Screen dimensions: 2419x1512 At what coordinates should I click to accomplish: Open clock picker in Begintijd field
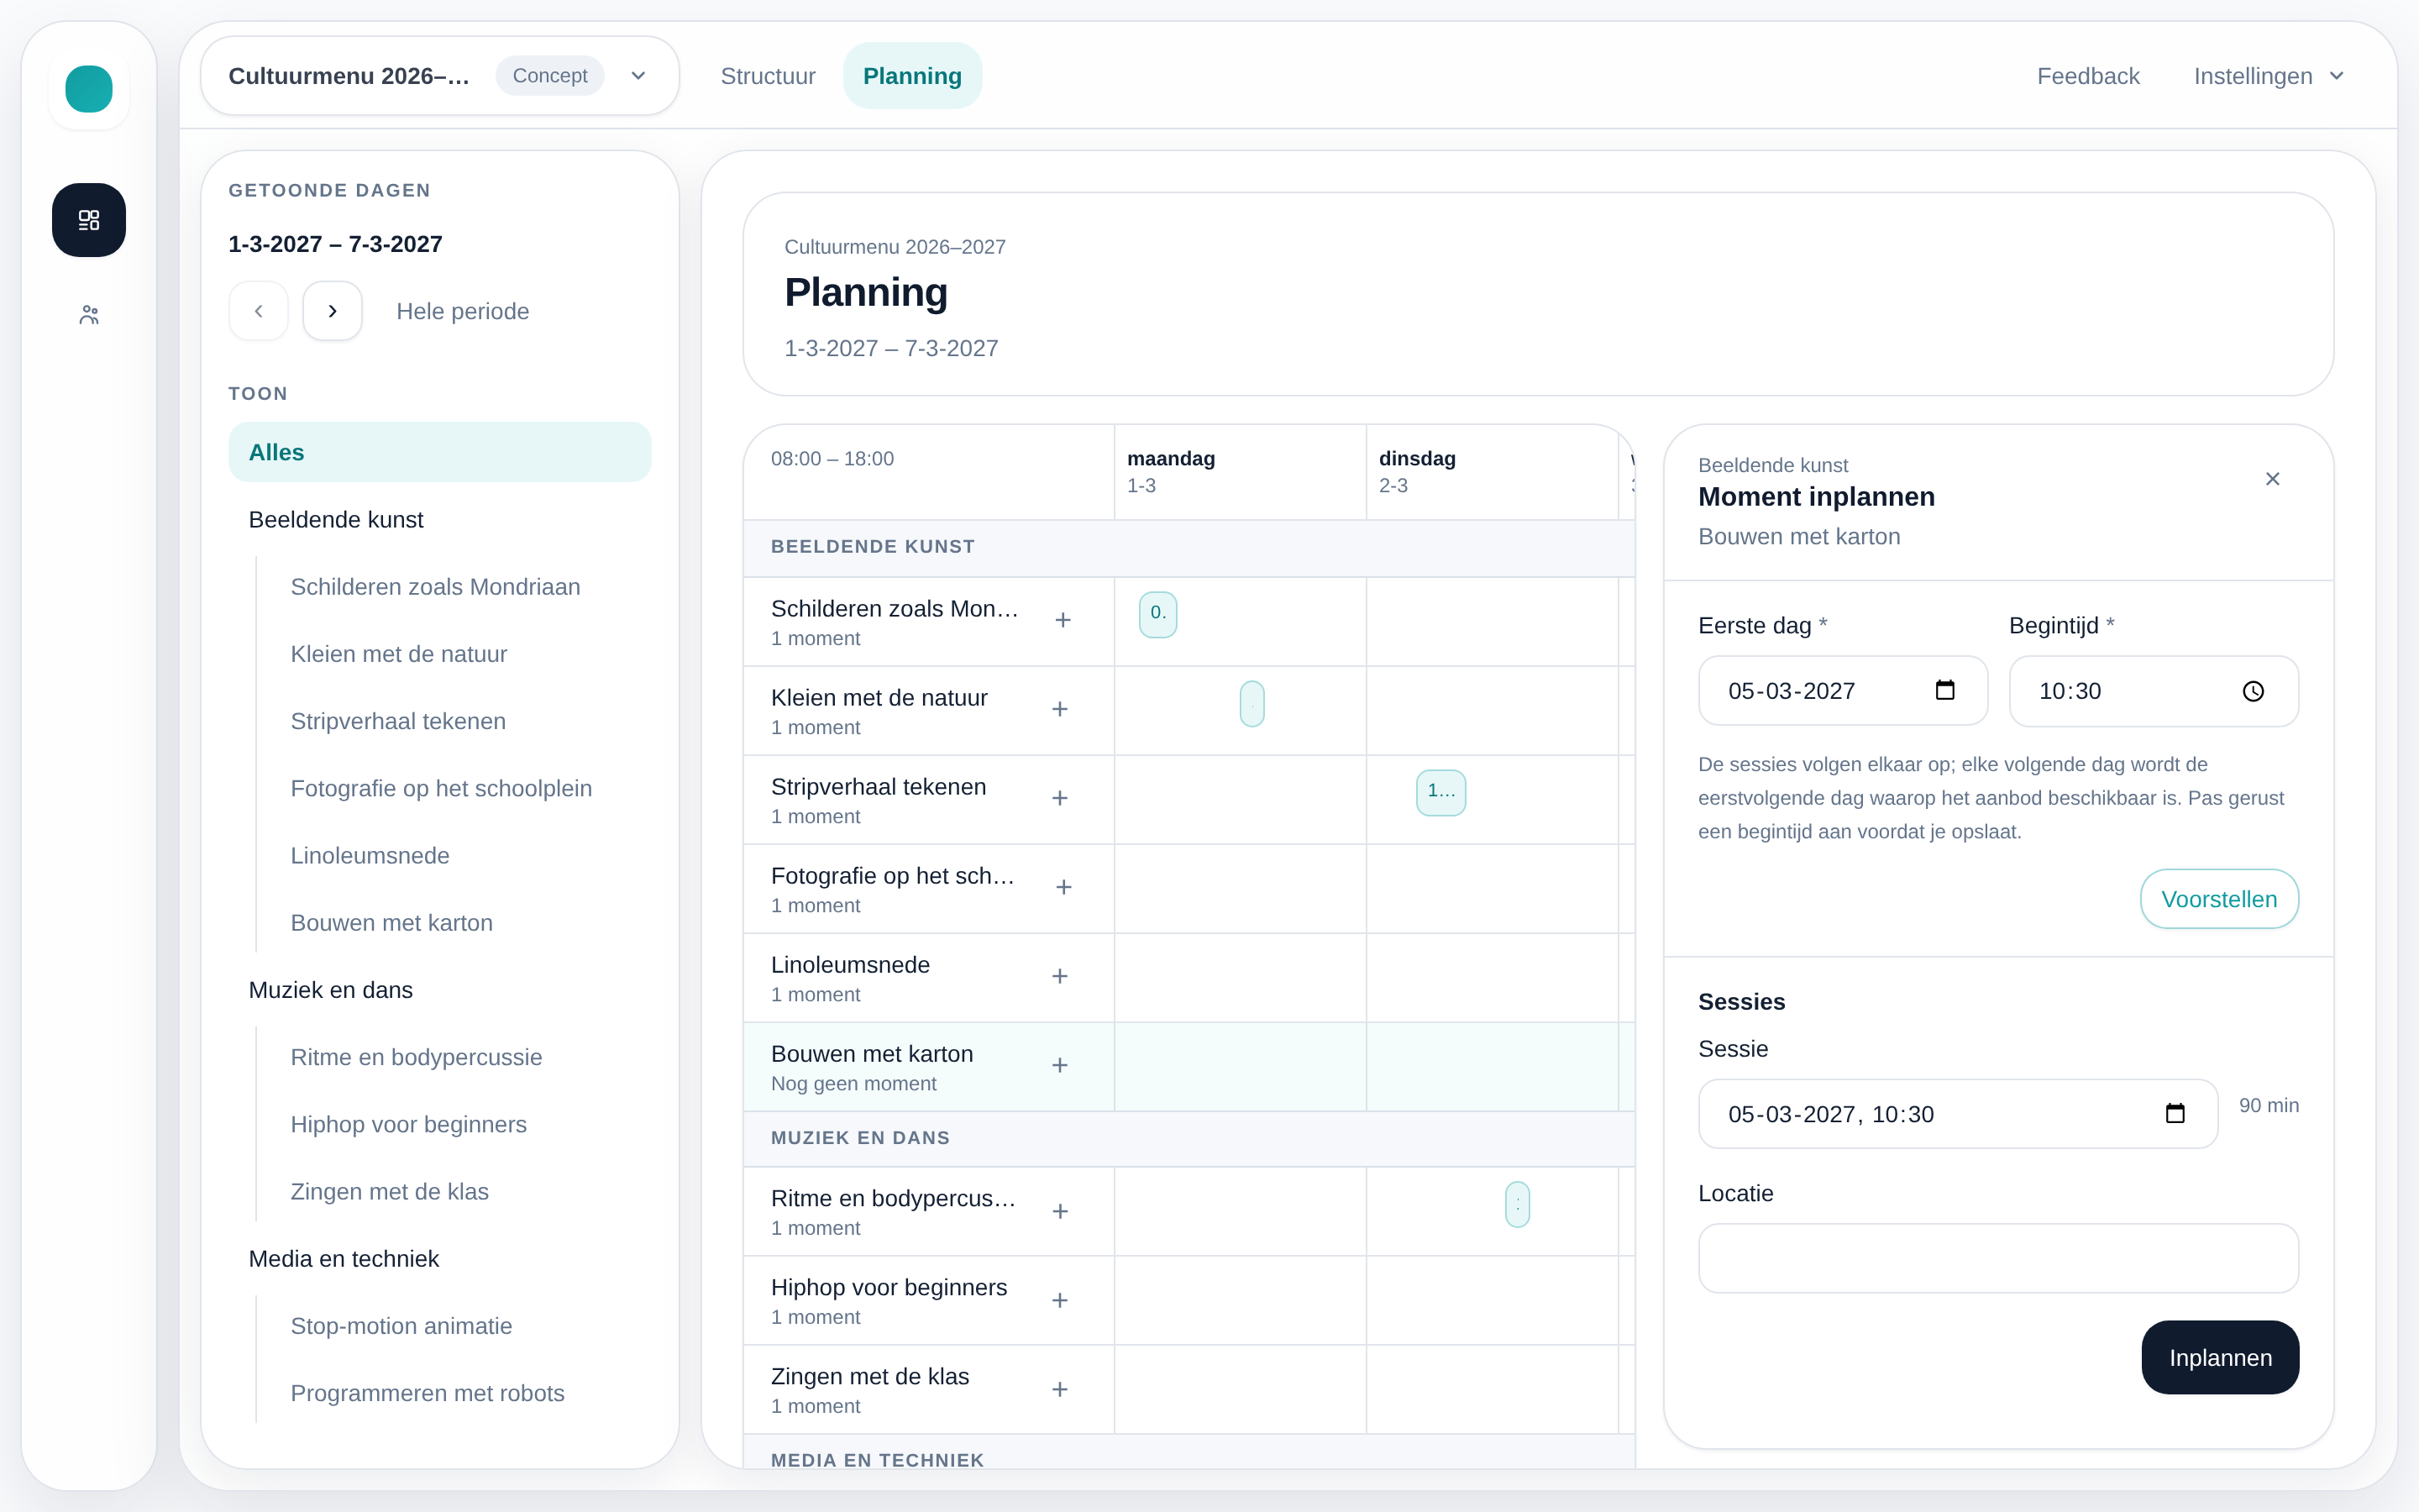tap(2253, 691)
